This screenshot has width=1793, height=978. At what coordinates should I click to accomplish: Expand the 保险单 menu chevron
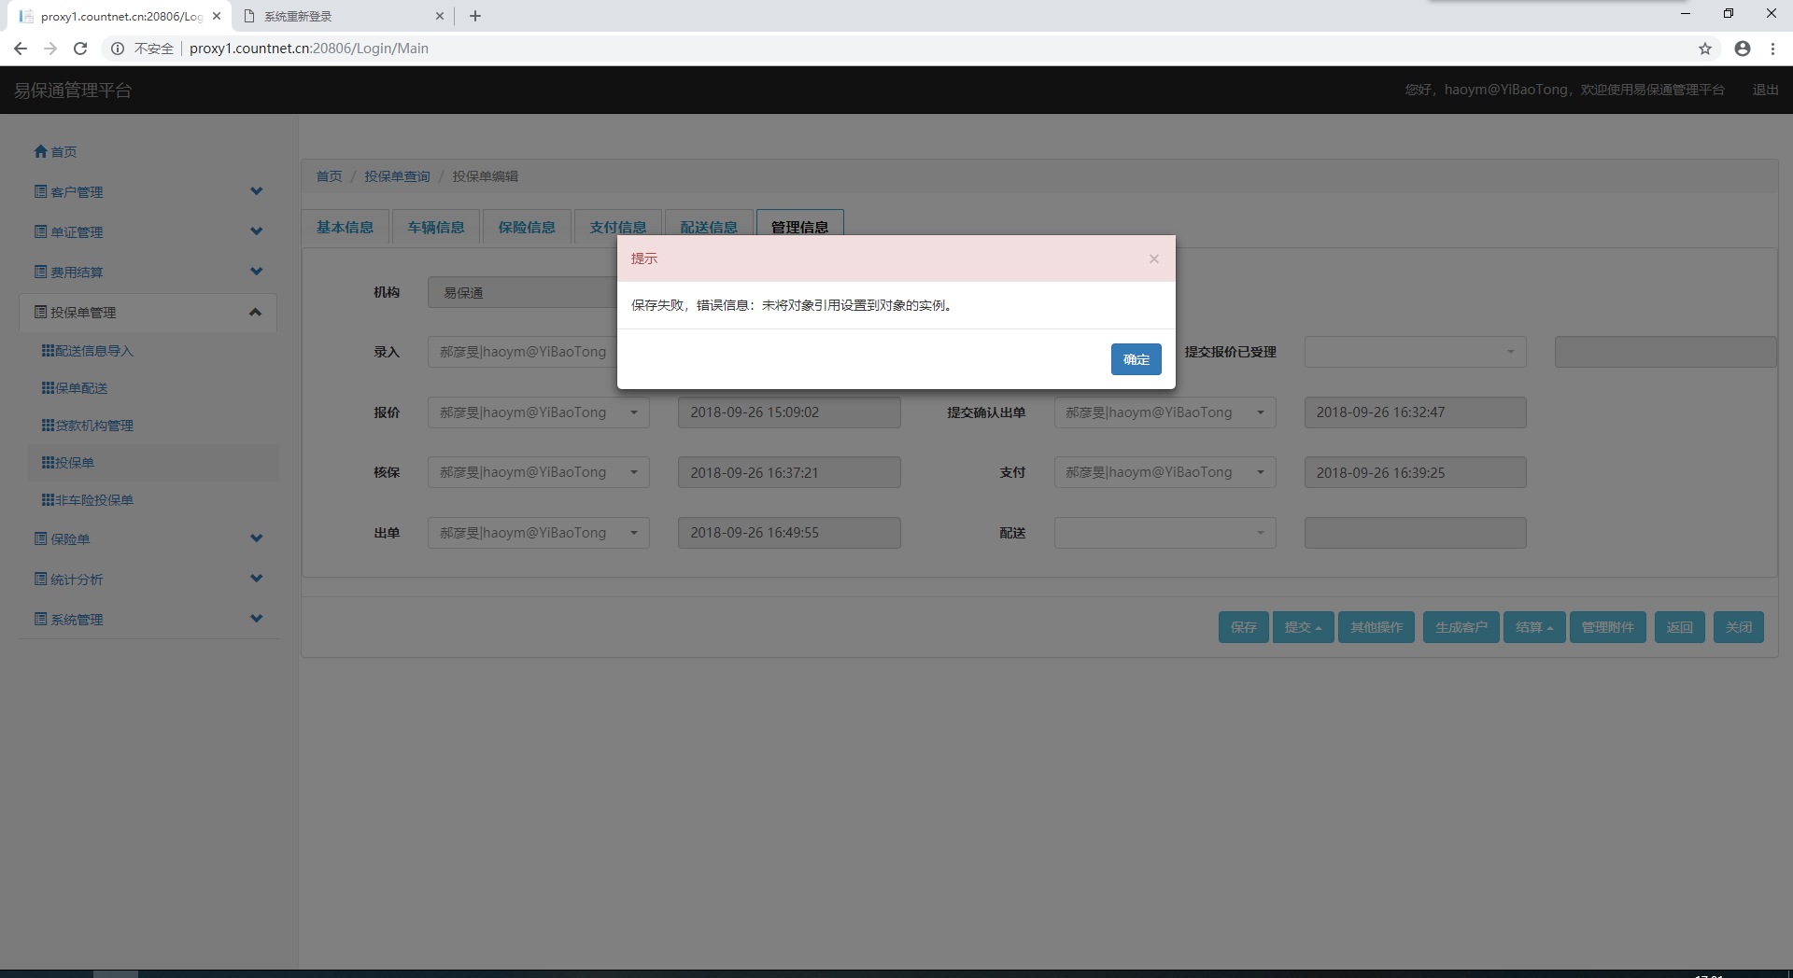pyautogui.click(x=257, y=538)
